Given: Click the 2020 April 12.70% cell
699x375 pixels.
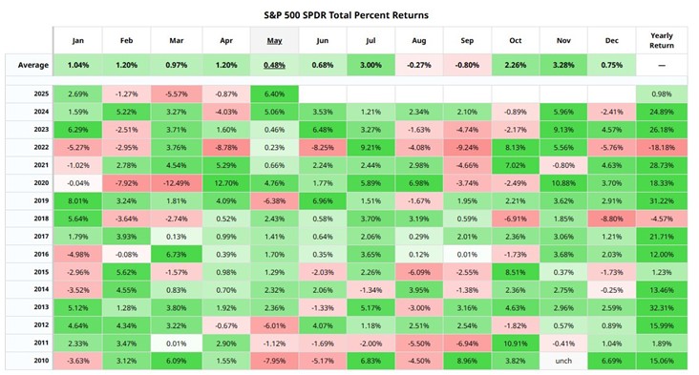Looking at the screenshot, I should 226,183.
